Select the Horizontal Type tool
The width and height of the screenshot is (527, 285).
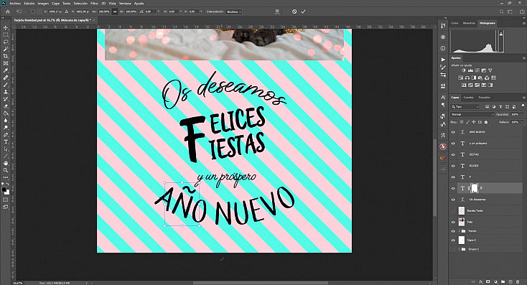click(x=6, y=141)
